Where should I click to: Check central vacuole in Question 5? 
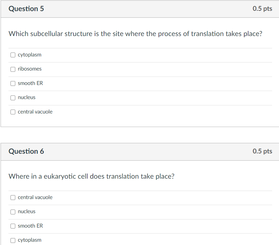pyautogui.click(x=13, y=112)
